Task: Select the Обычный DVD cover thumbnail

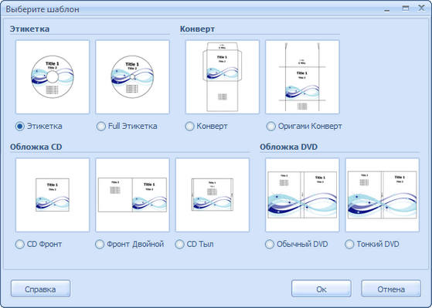Action: coord(302,195)
